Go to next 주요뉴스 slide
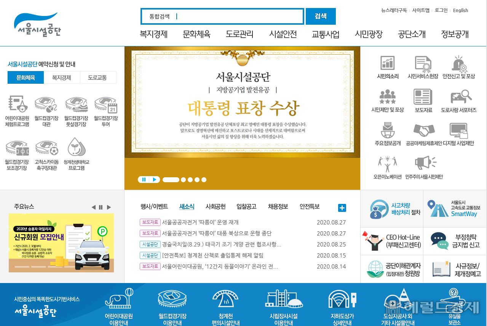Viewport: 487px width, 326px height. 109,207
